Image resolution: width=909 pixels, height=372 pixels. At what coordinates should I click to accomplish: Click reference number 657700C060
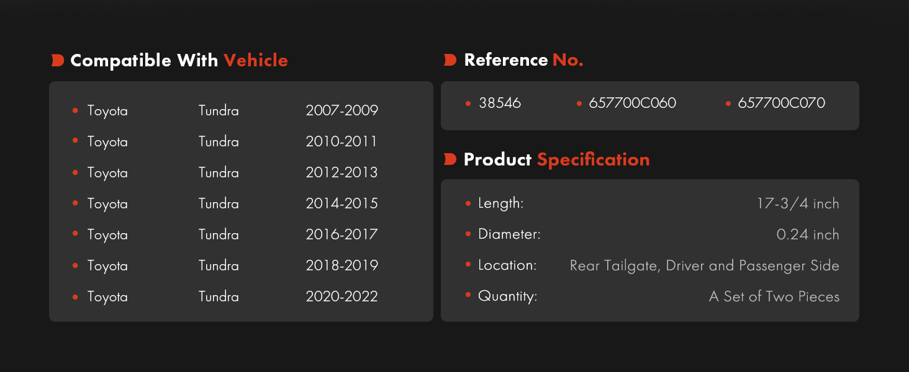coord(632,103)
